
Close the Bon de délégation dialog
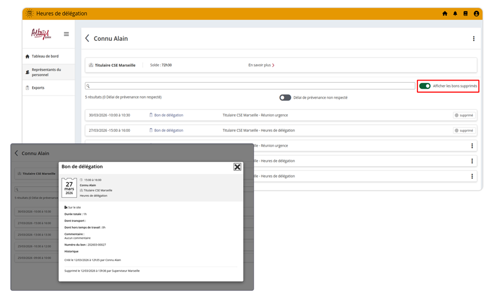pos(237,167)
